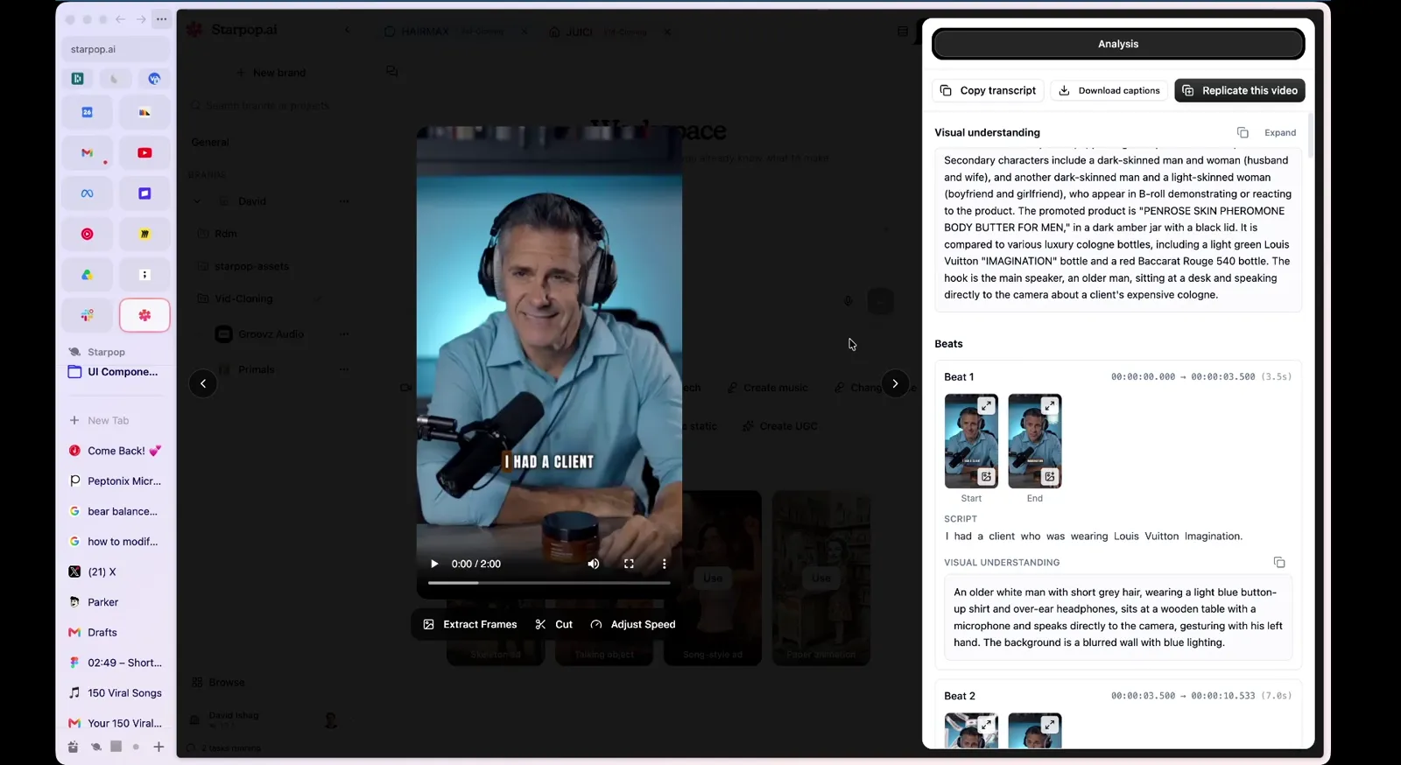Open the UI Components folder in sidebar
This screenshot has height=765, width=1401.
point(115,372)
